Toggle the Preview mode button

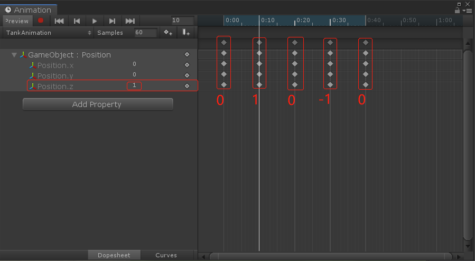coord(17,21)
